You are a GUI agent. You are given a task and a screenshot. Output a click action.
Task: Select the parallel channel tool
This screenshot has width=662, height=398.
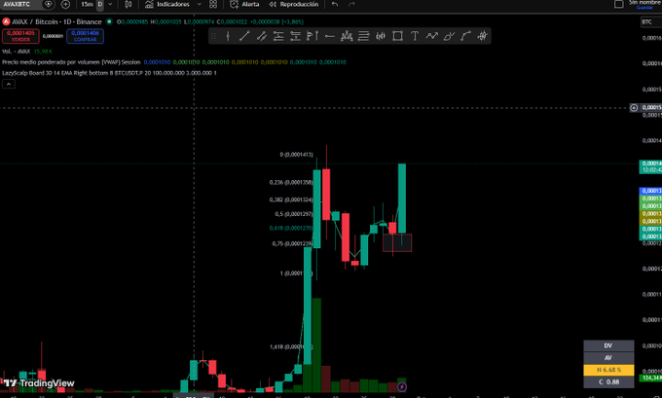coord(262,36)
